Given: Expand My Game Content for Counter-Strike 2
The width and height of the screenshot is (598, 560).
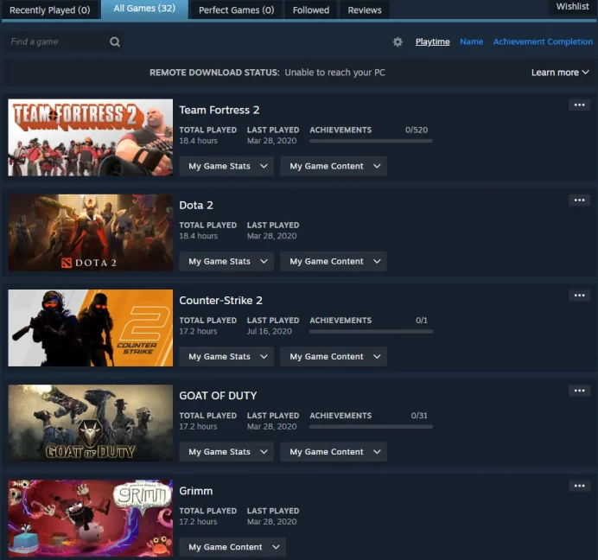Looking at the screenshot, I should pos(334,356).
